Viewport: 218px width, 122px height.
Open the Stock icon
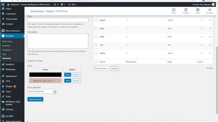coord(198,10)
